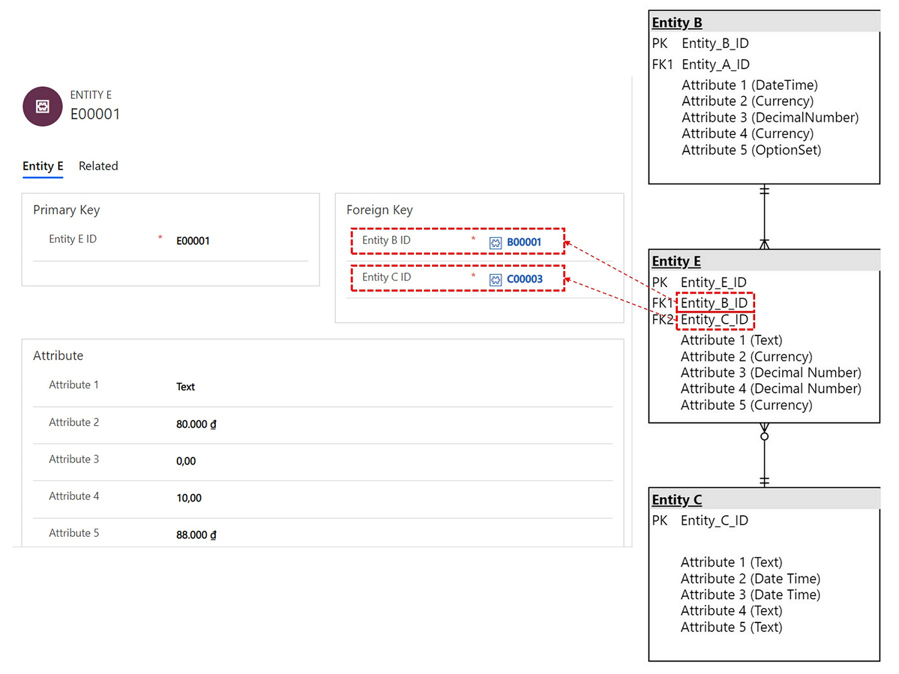Open the C00003 lookup link
This screenshot has height=674, width=899.
tap(524, 279)
